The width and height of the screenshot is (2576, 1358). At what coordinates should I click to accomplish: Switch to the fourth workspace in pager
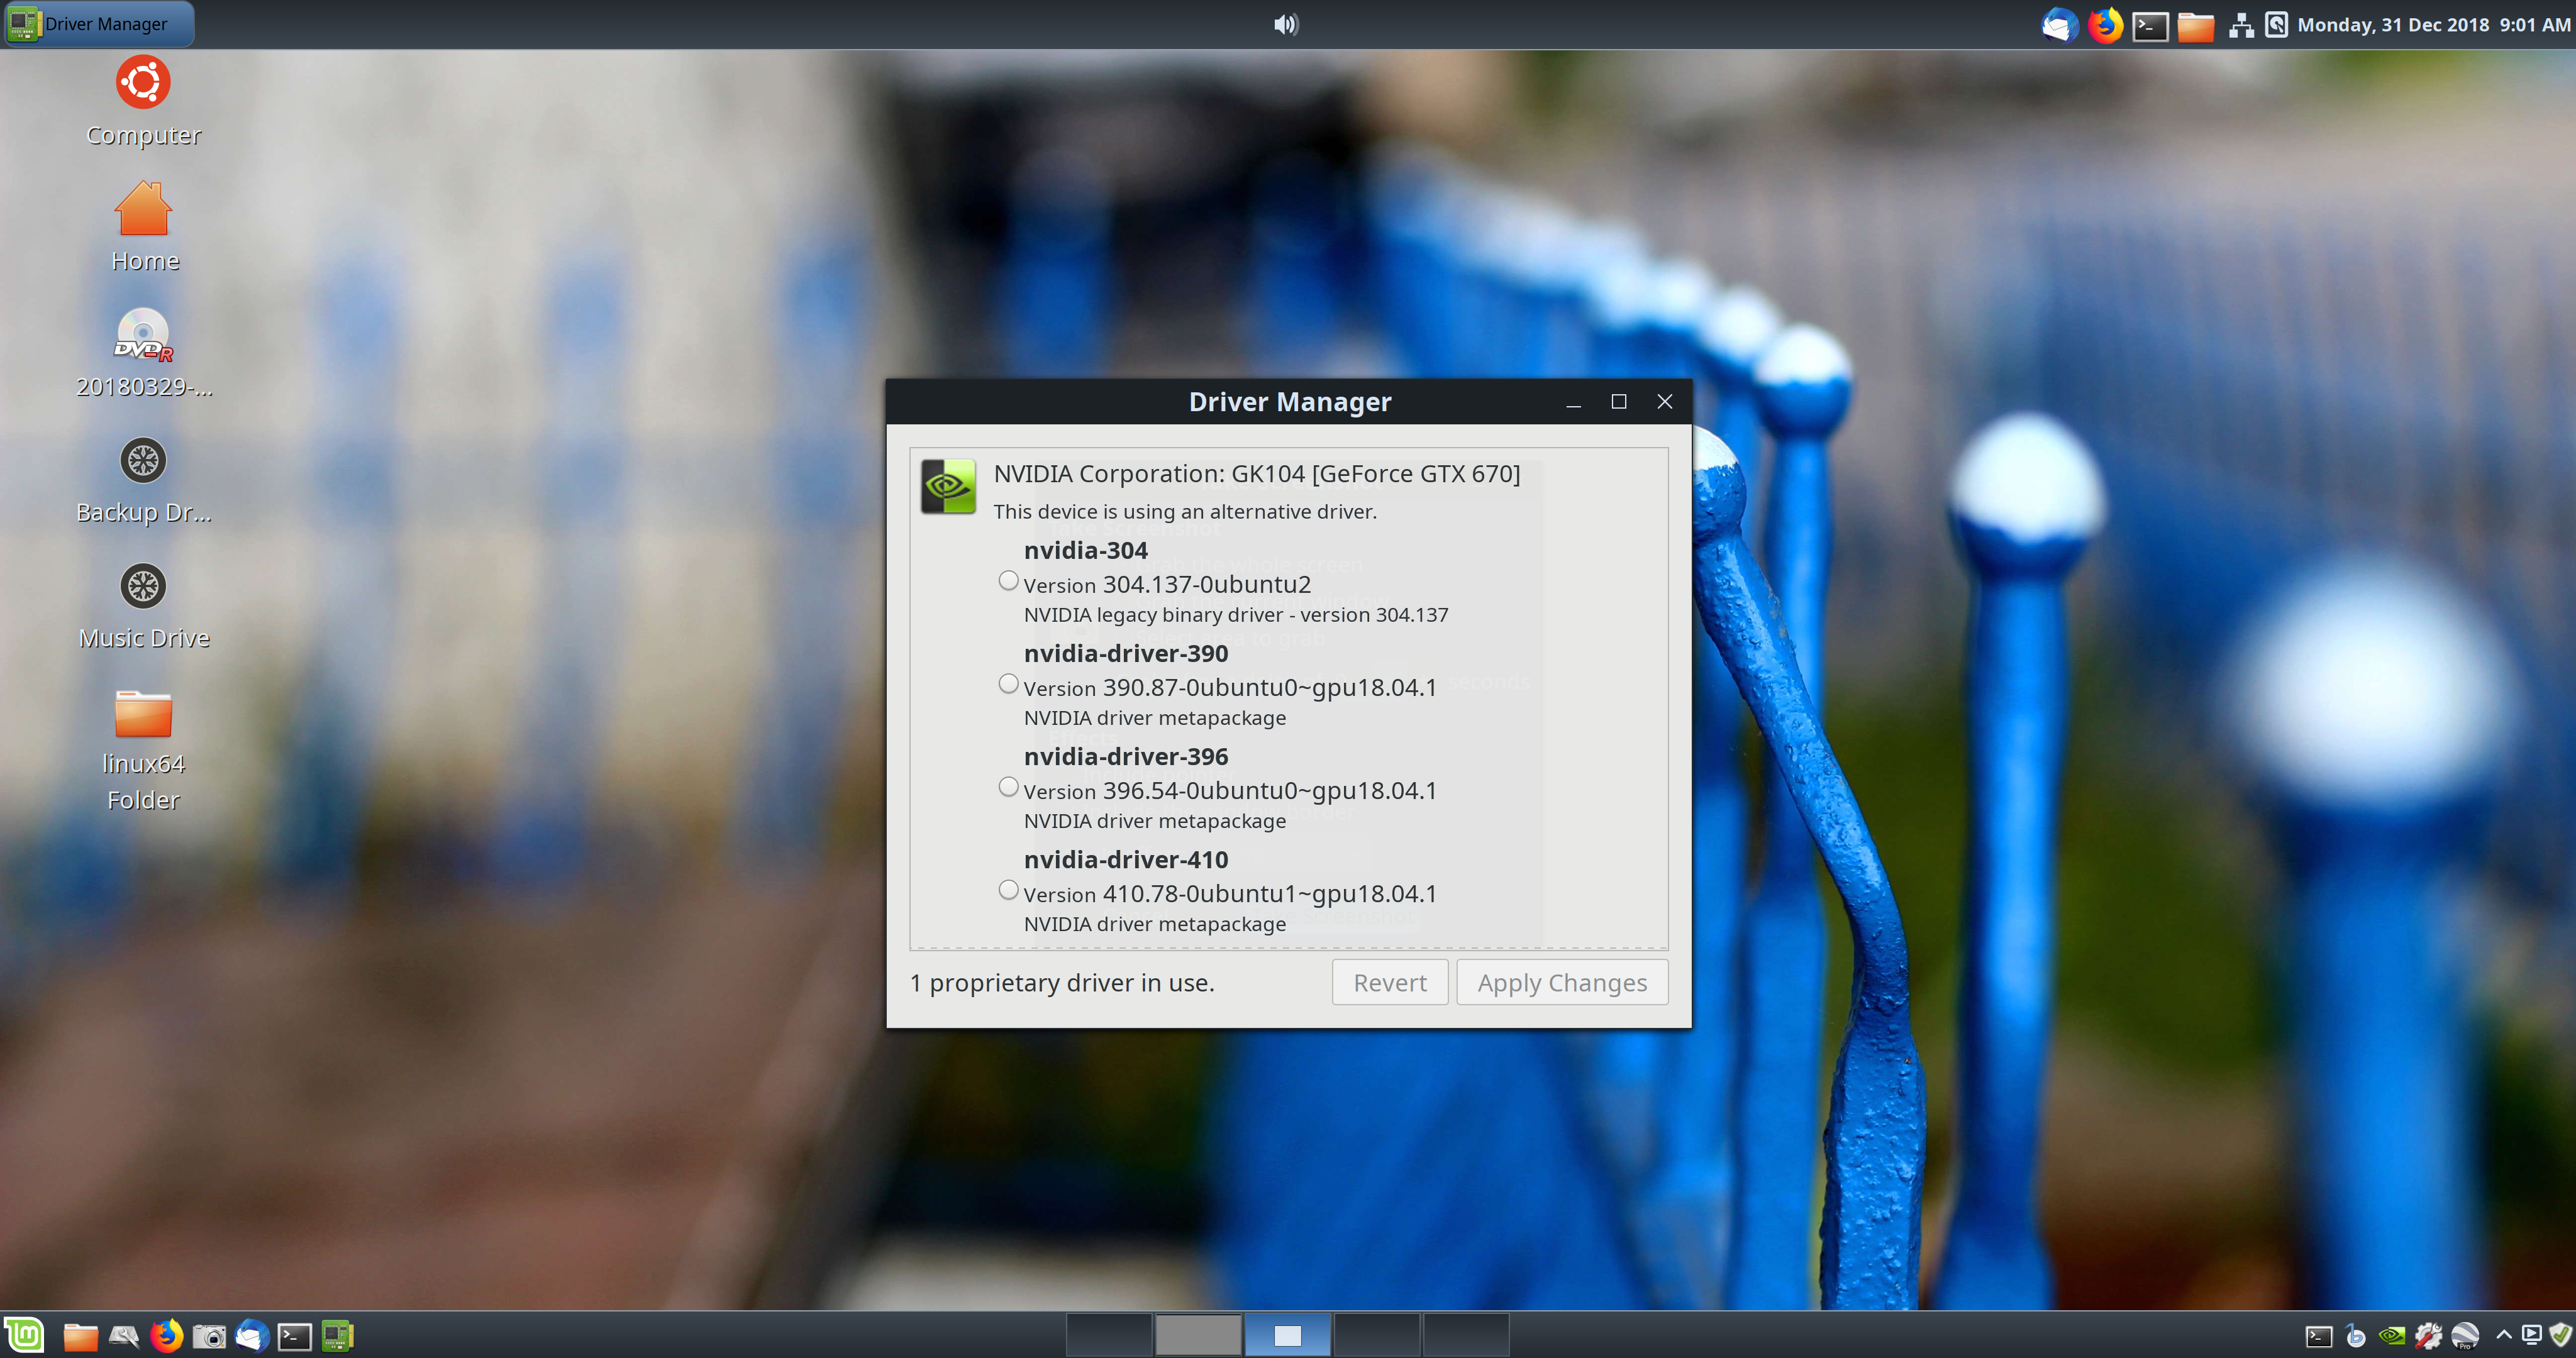point(1376,1336)
